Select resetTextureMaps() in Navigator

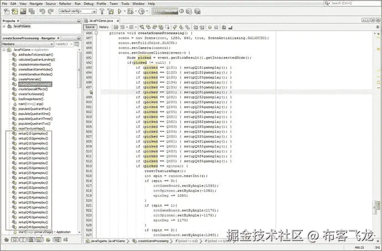(x=32, y=129)
